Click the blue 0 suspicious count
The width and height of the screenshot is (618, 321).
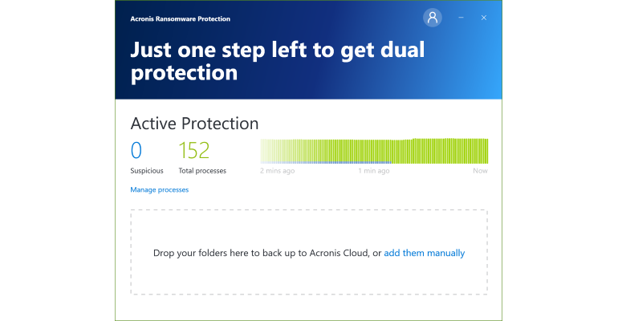click(x=136, y=150)
